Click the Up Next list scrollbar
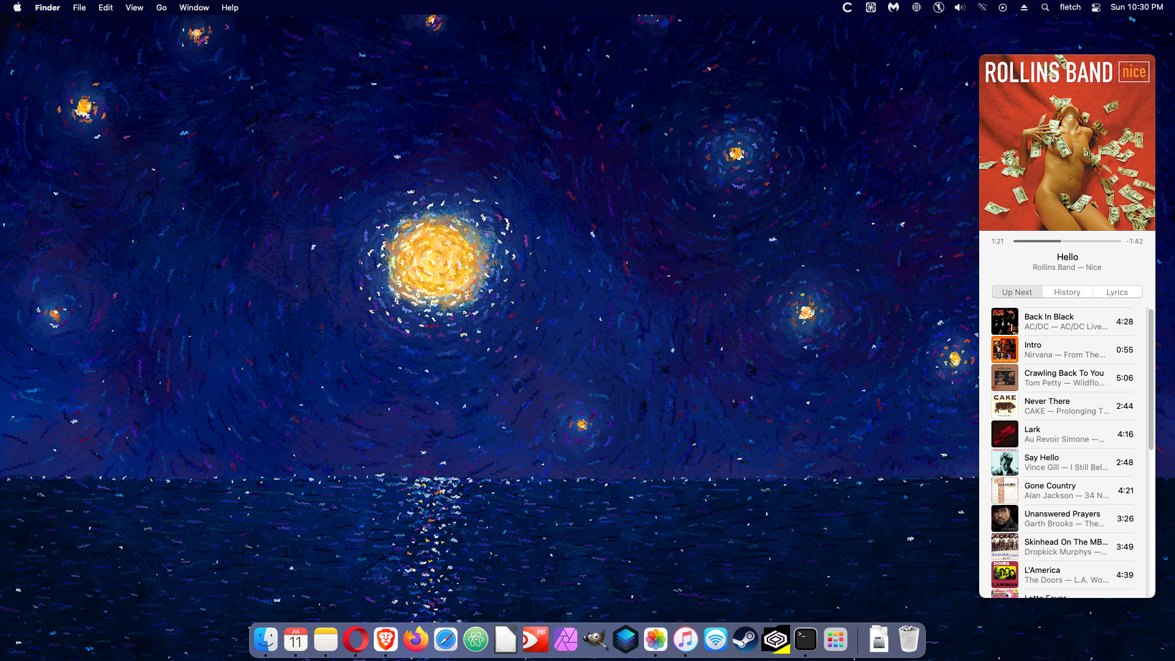Image resolution: width=1175 pixels, height=661 pixels. [x=1151, y=379]
